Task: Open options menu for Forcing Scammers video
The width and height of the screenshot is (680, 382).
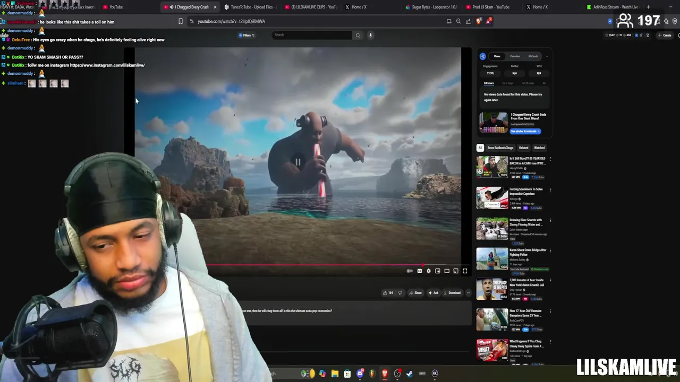Action: (550, 189)
